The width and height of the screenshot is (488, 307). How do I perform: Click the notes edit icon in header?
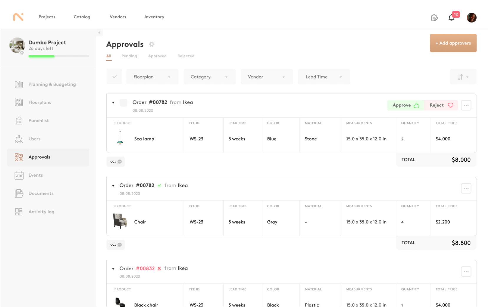coord(434,18)
